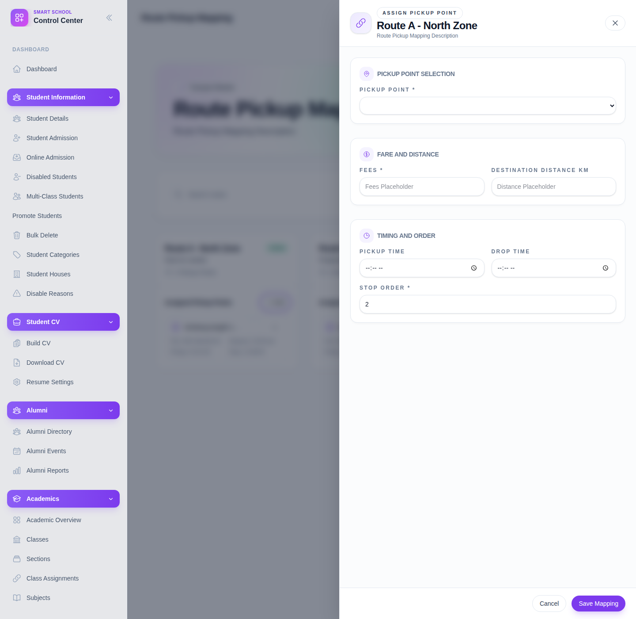Open Class Assignments page

point(63,578)
